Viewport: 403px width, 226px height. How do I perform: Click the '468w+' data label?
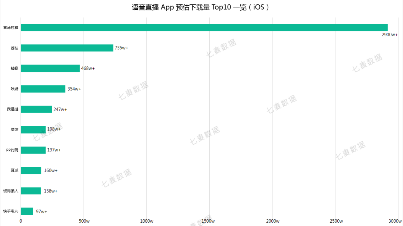coord(88,68)
